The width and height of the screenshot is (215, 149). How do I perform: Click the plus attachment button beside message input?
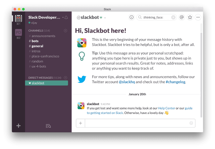click(x=80, y=123)
